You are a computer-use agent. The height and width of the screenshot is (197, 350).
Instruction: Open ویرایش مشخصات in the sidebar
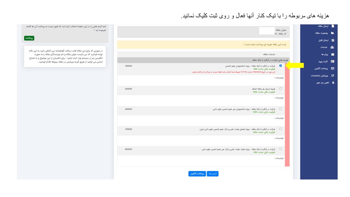[323, 76]
